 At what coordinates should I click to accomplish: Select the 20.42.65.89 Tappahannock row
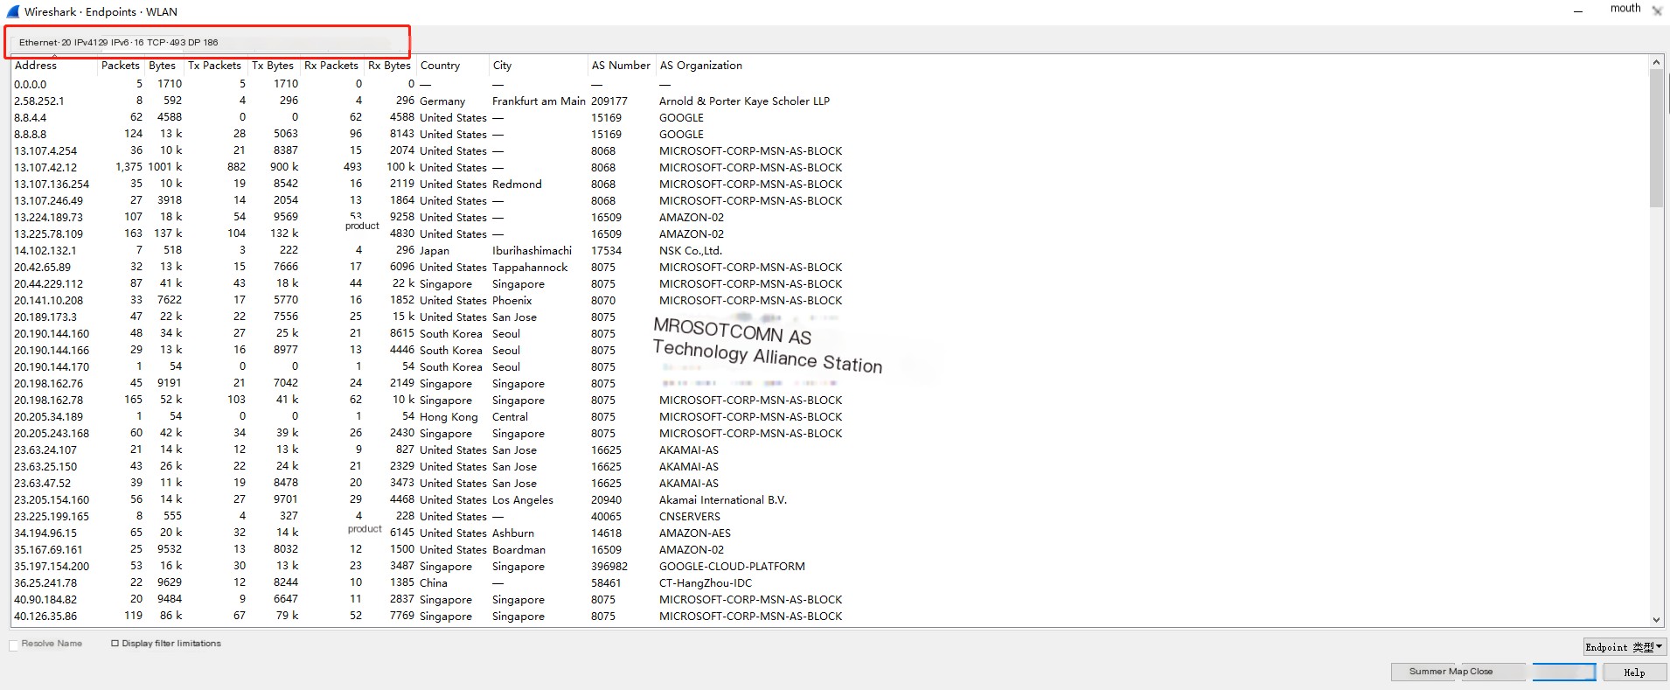point(829,267)
